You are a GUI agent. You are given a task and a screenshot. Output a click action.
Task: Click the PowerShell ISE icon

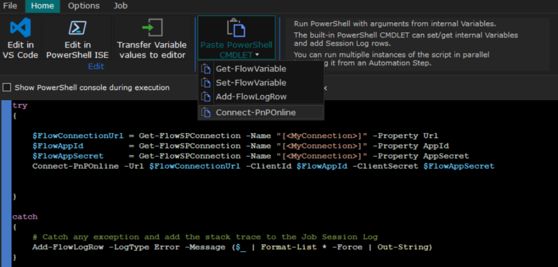pyautogui.click(x=78, y=28)
